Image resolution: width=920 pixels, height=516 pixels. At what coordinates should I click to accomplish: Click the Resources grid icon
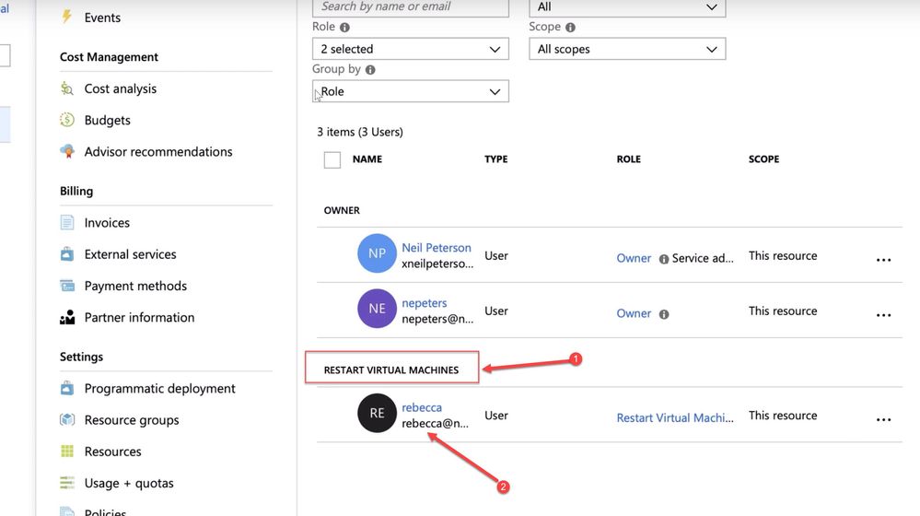(67, 451)
